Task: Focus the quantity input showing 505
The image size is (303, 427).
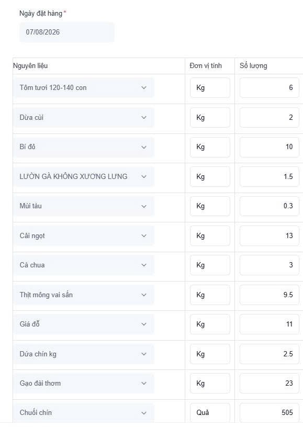Action: (x=269, y=413)
